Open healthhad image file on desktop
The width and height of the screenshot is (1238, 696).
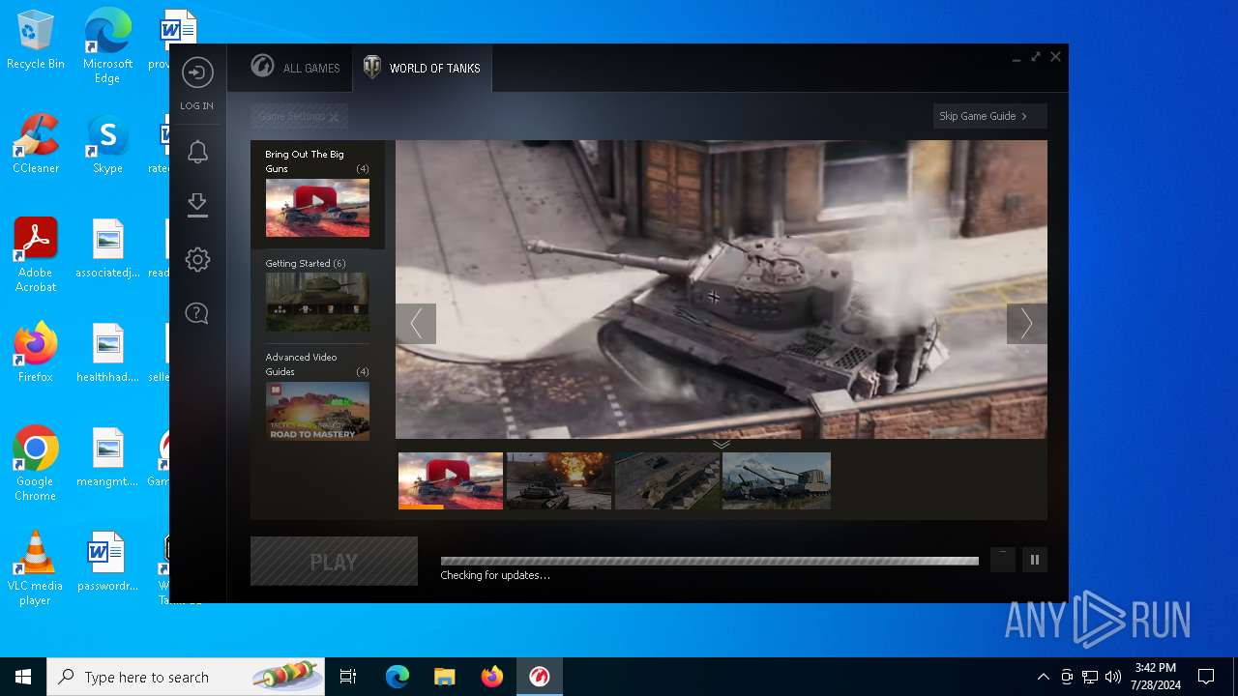[107, 353]
